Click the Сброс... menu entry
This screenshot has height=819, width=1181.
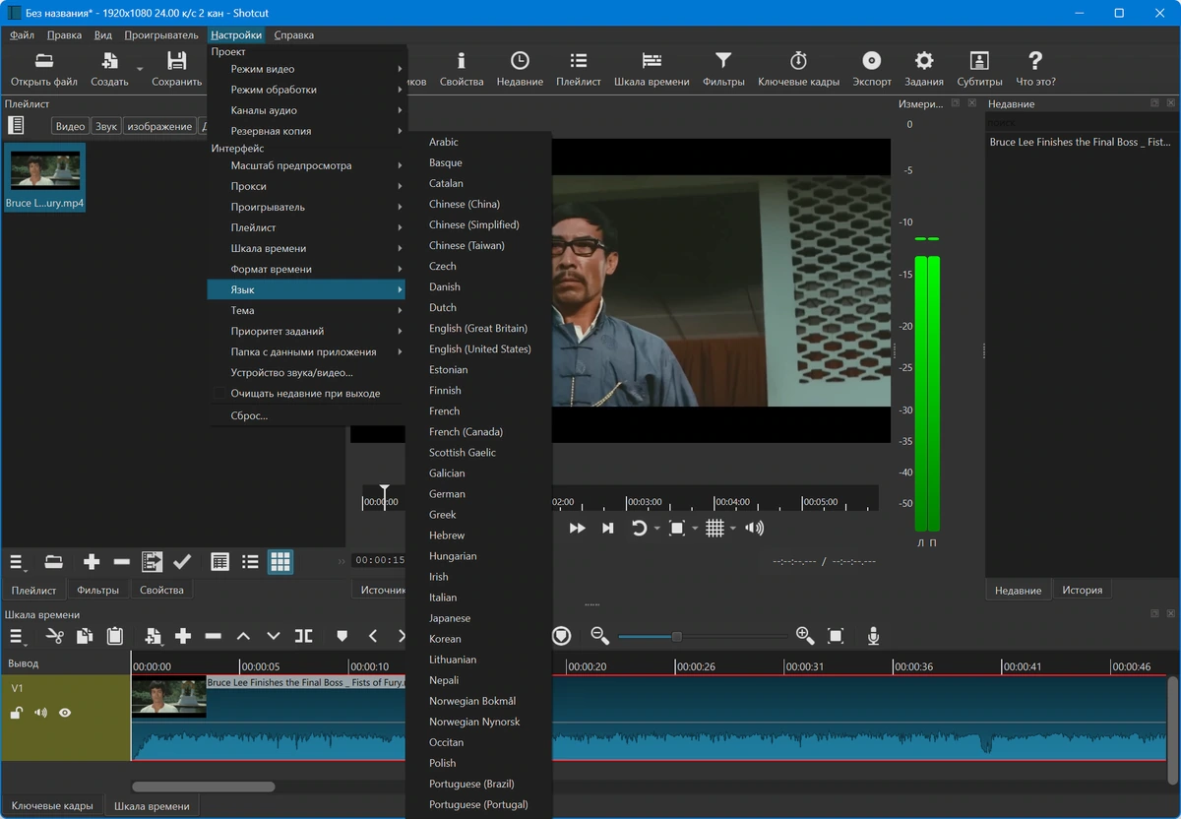click(x=307, y=415)
